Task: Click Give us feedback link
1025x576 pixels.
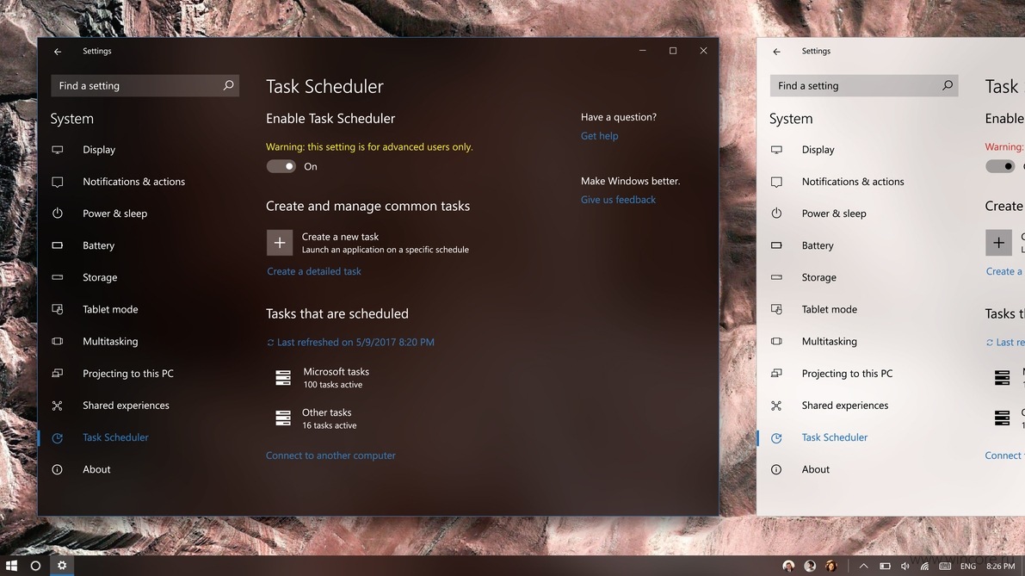Action: (x=619, y=200)
